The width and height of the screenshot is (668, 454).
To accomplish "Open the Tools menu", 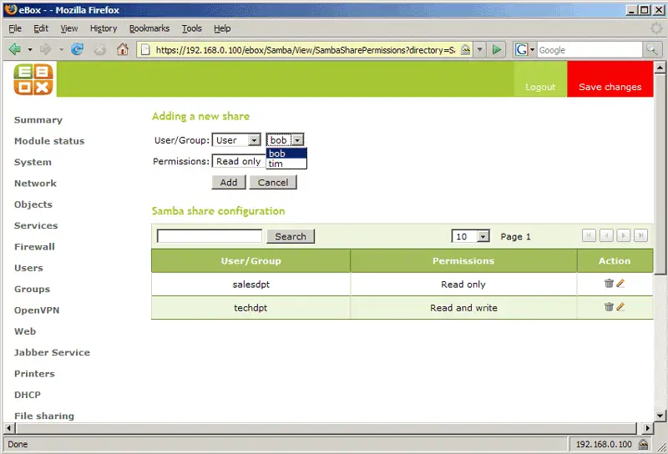I will [192, 28].
